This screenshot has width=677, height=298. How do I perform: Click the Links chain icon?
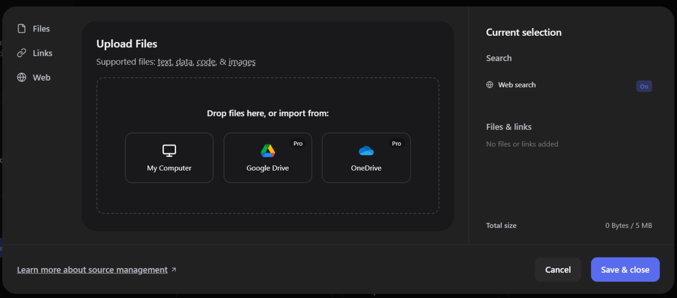point(21,53)
